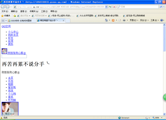166x120 pixels.
Task: Open the 建议网站 favorites bar item
Action: click(24, 16)
